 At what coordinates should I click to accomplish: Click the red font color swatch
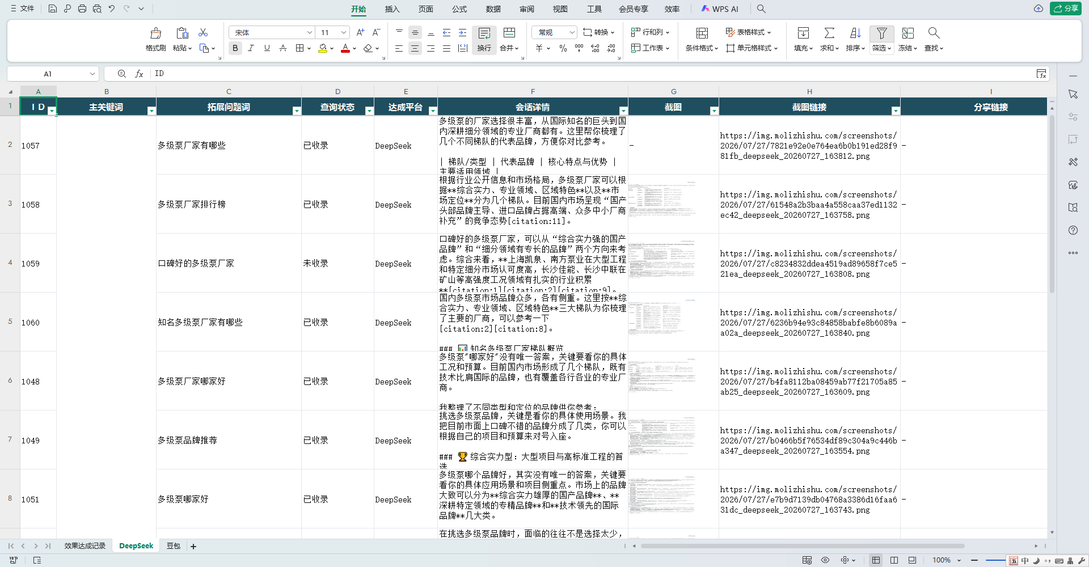click(345, 48)
